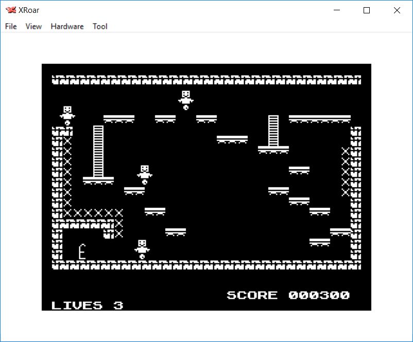Minimize the XRoar window
413x342 pixels.
pyautogui.click(x=337, y=10)
